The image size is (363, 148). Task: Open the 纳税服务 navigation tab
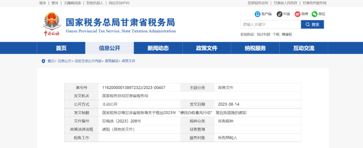[x=255, y=48]
